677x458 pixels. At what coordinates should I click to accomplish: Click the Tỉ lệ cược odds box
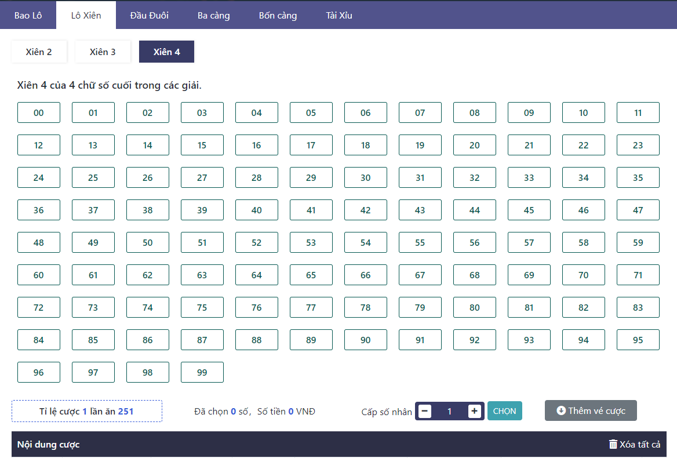point(87,411)
